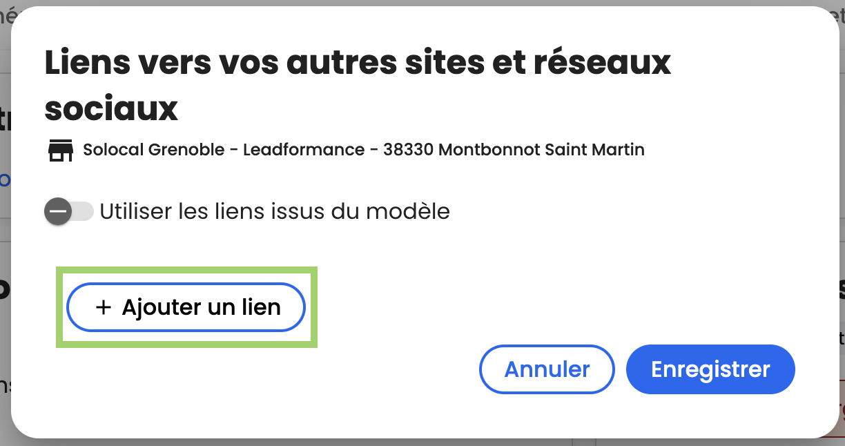
Task: Click the Leadformance text in location line
Action: [x=304, y=150]
